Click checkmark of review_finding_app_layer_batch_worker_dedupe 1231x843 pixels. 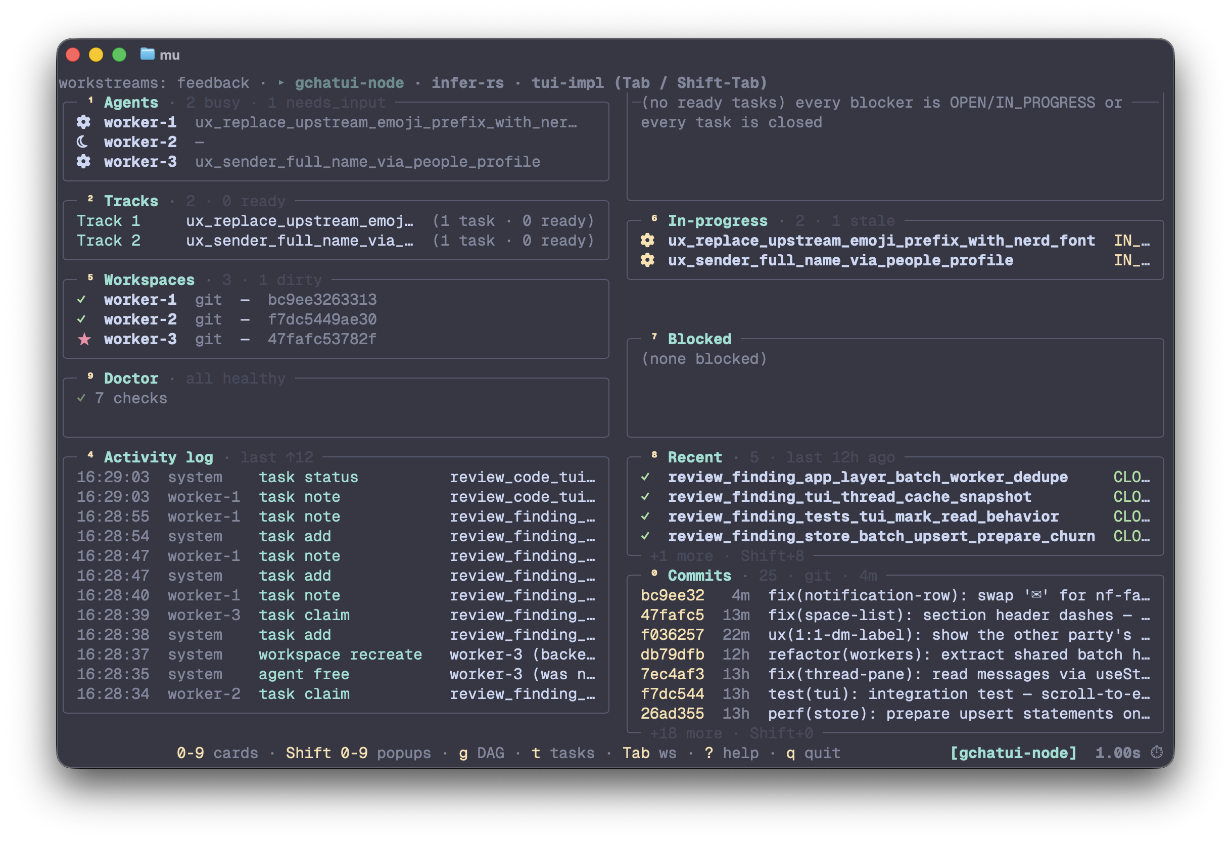pyautogui.click(x=645, y=478)
